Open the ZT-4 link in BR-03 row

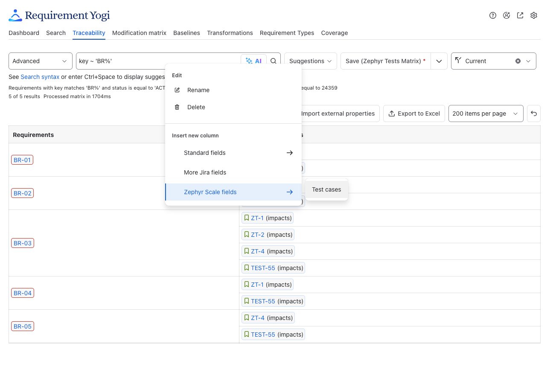click(x=258, y=251)
